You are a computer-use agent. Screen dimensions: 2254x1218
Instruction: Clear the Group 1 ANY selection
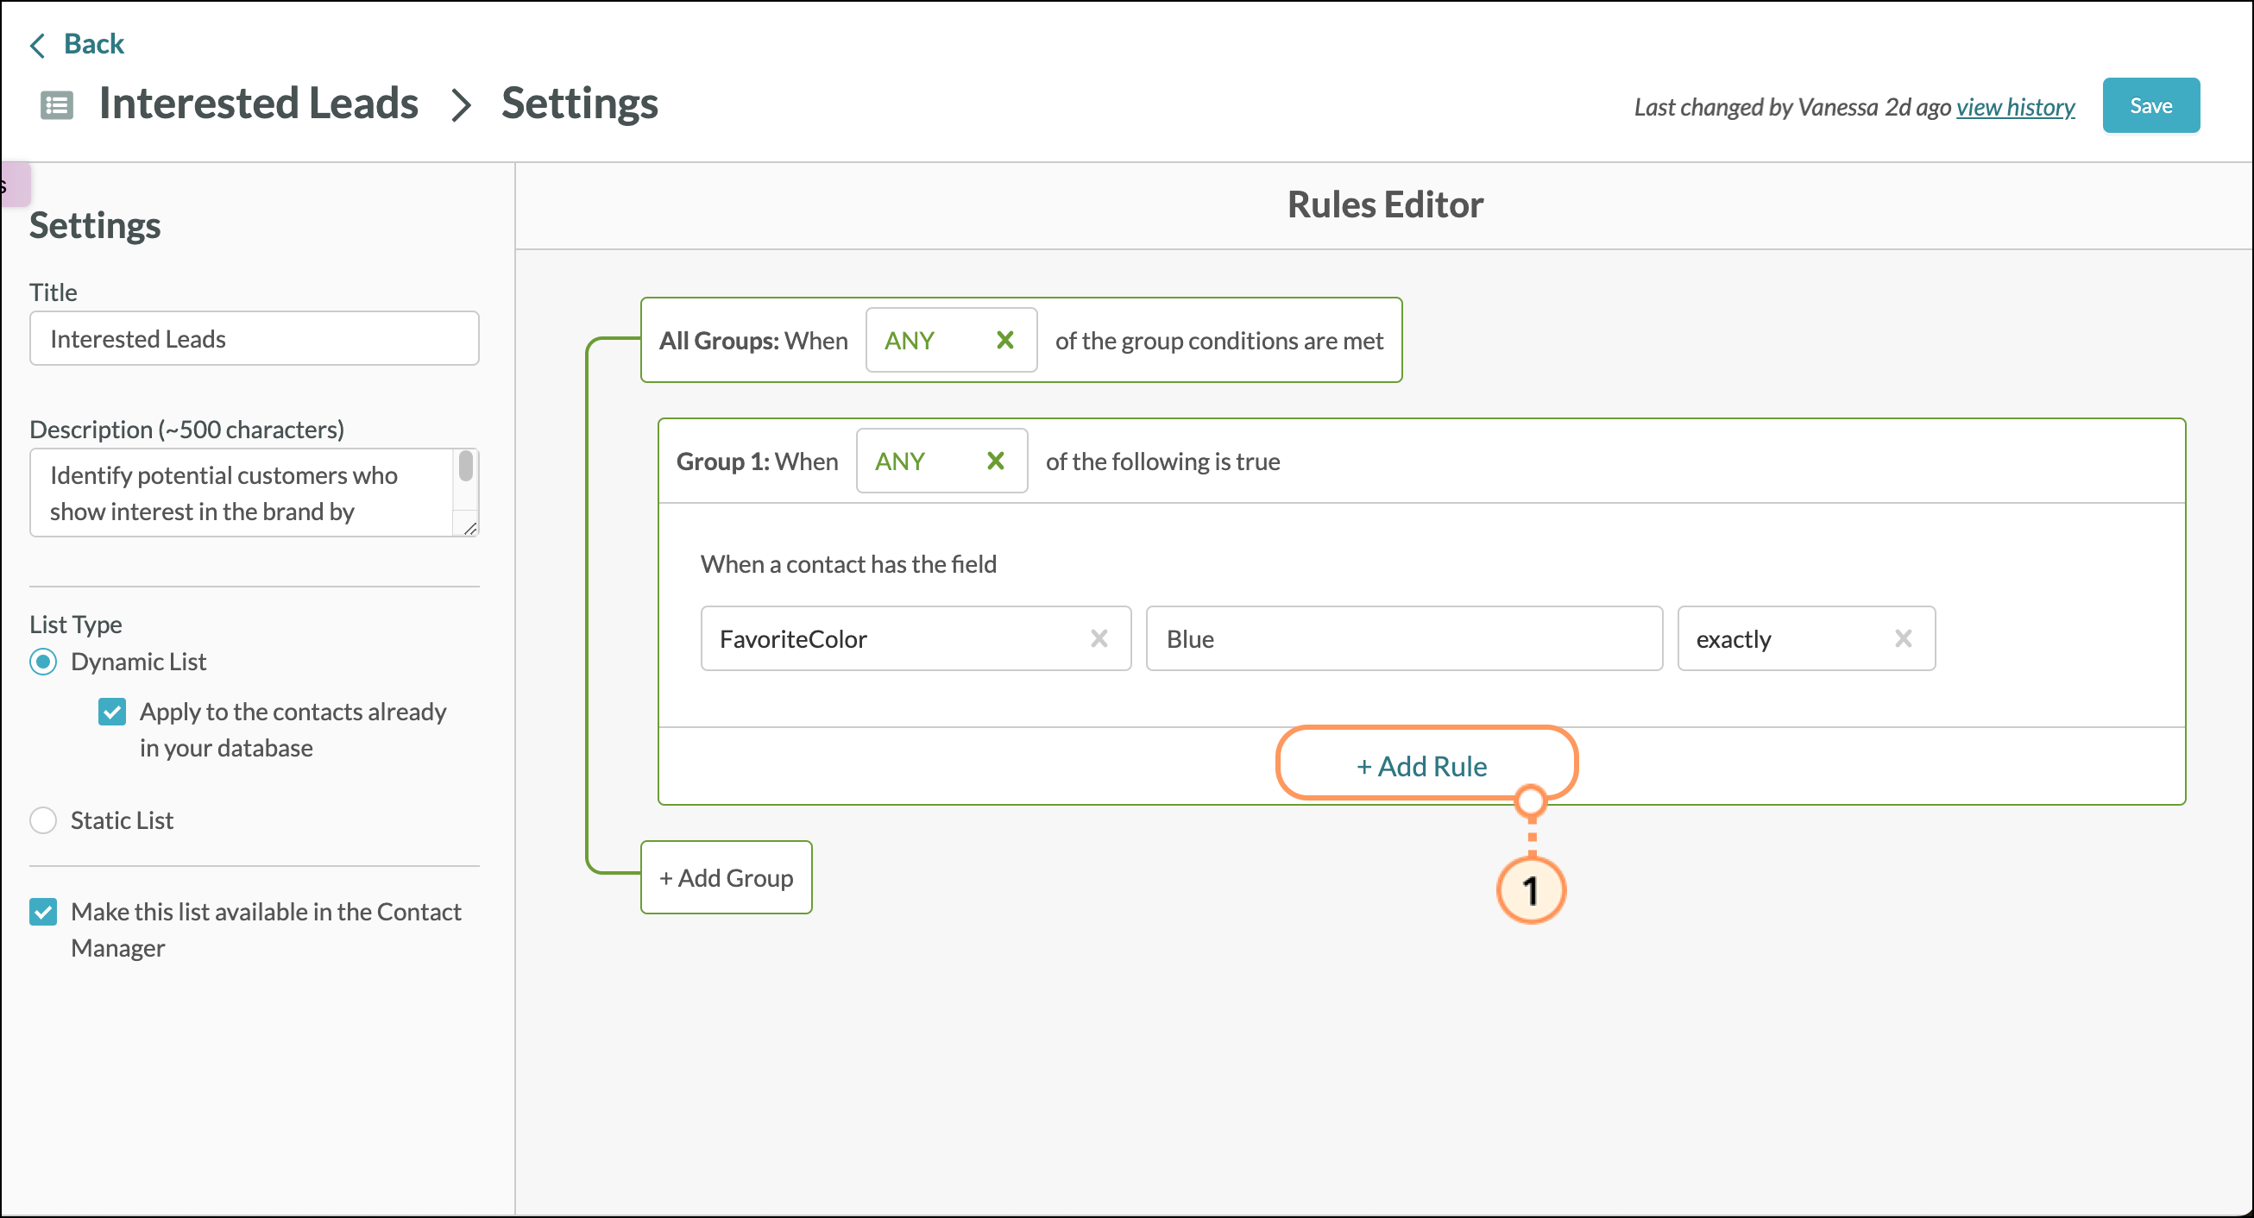pyautogui.click(x=995, y=461)
